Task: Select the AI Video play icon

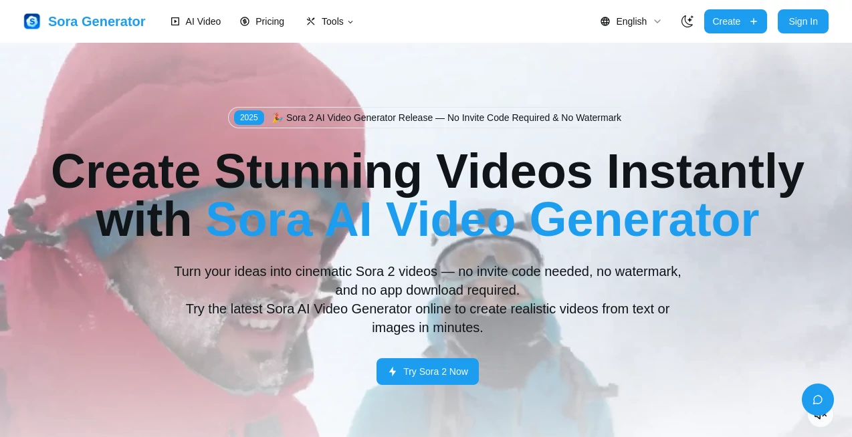Action: coord(175,21)
